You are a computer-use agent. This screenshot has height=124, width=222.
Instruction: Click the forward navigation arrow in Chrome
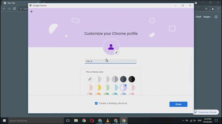(9, 9)
